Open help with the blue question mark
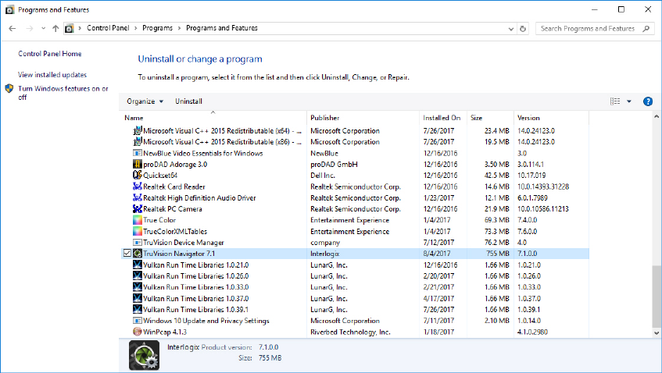This screenshot has width=662, height=373. coord(648,101)
